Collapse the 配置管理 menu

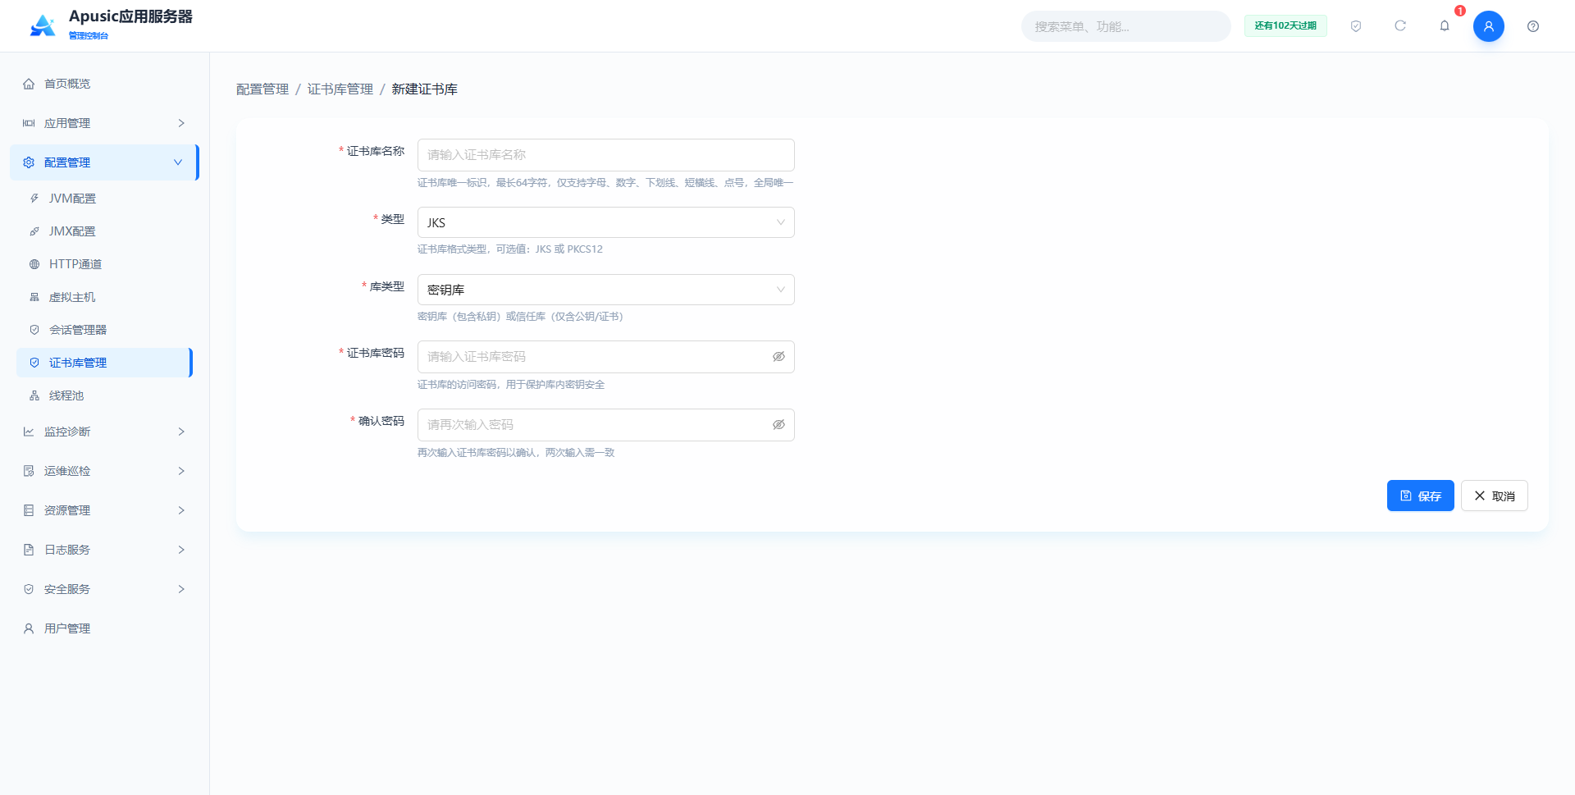point(105,162)
